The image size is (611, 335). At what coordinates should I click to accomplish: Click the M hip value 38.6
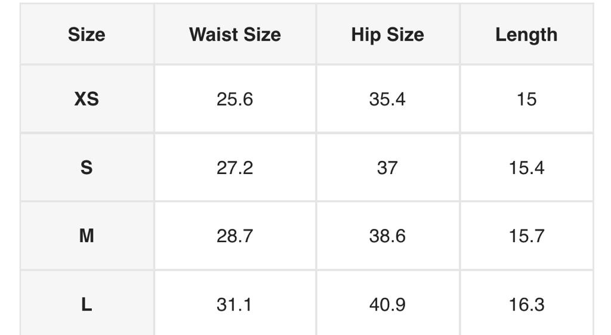point(387,236)
